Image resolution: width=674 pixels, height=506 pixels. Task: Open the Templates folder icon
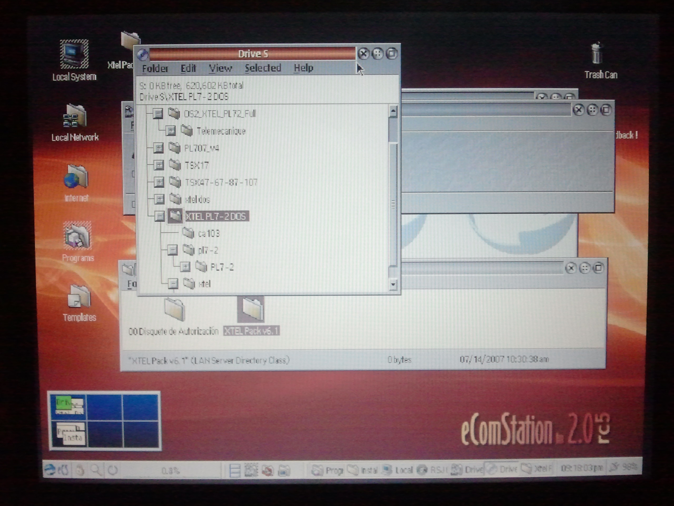[x=79, y=296]
